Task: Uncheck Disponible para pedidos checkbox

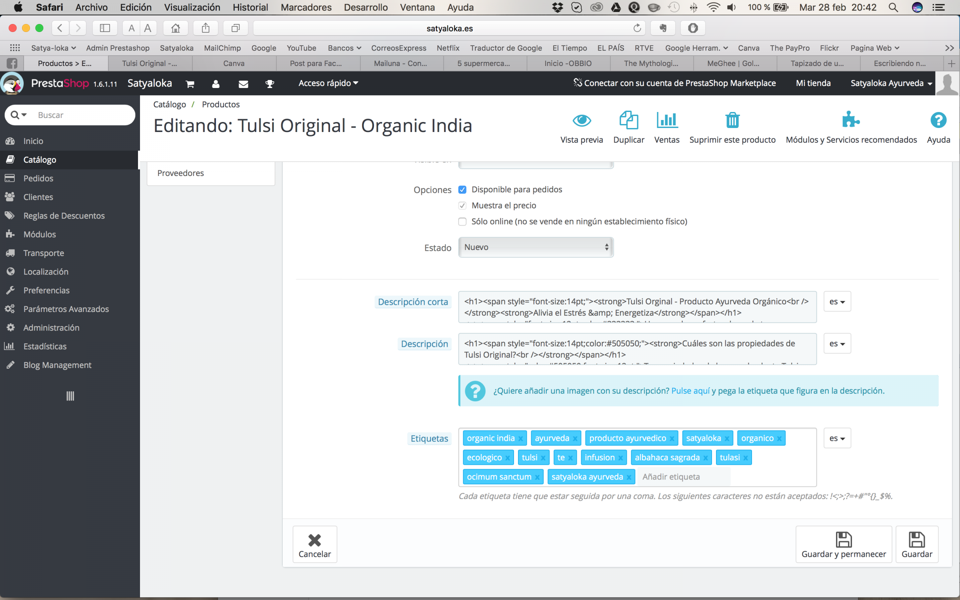Action: pyautogui.click(x=462, y=190)
